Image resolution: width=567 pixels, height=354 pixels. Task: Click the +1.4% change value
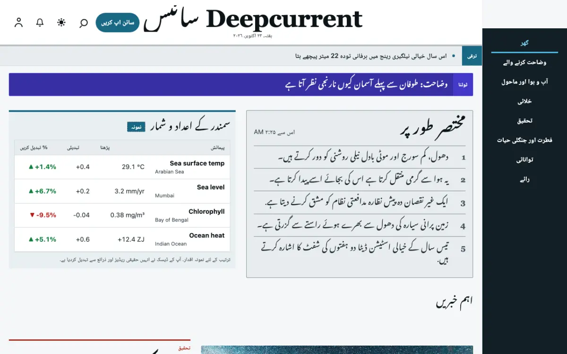click(x=43, y=167)
